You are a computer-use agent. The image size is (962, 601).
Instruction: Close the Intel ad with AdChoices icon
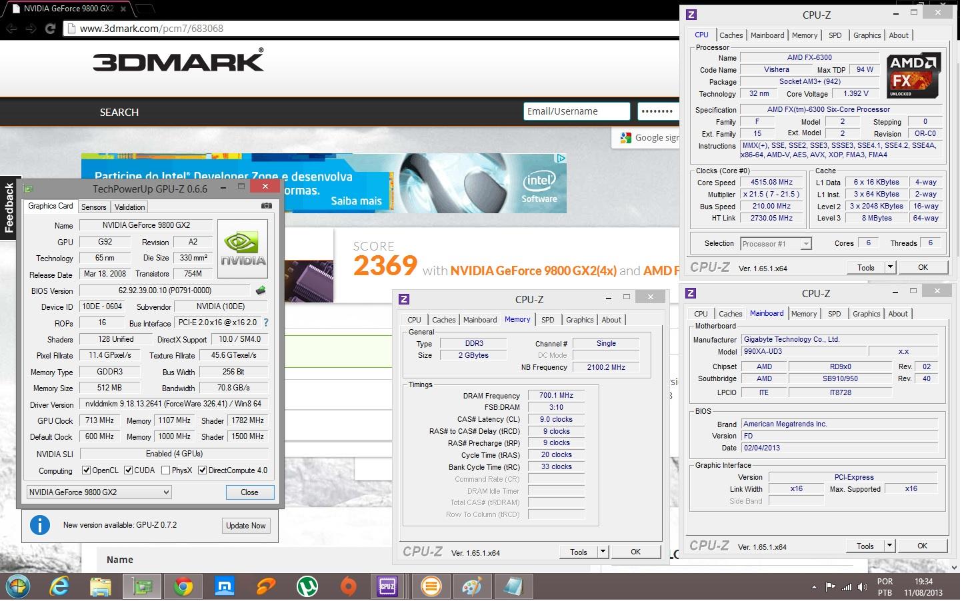[x=561, y=159]
